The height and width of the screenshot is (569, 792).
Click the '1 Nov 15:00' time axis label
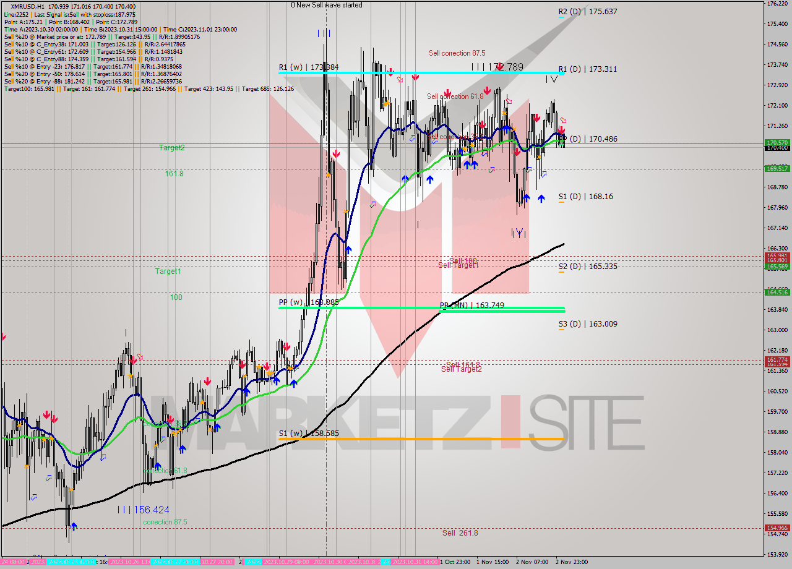click(492, 562)
